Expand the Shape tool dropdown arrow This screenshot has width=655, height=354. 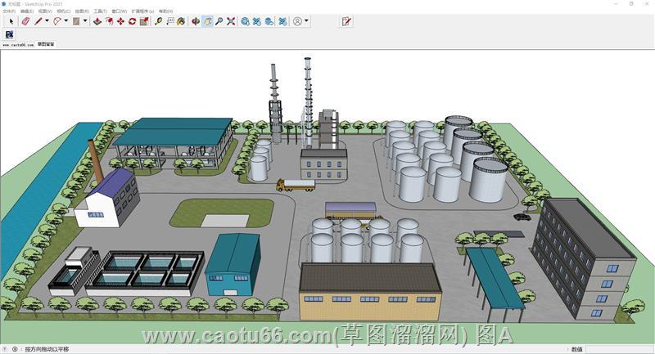pos(85,21)
